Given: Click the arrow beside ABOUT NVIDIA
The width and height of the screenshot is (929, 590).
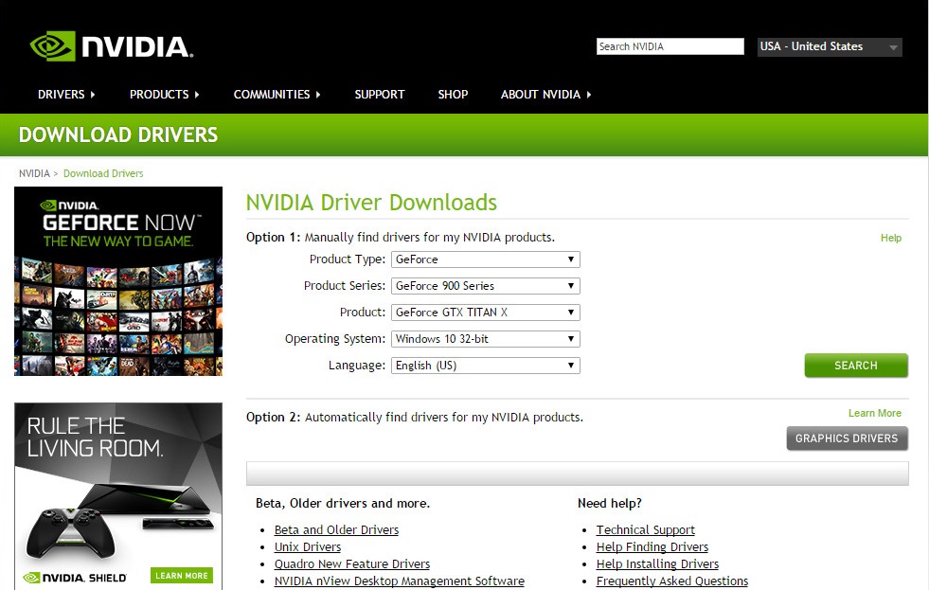Looking at the screenshot, I should click(588, 94).
